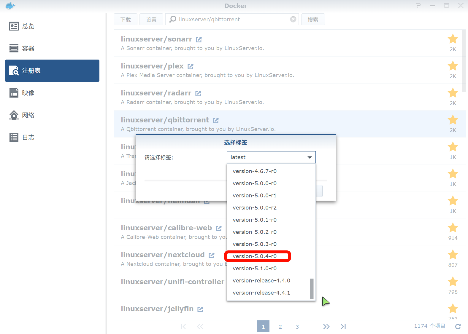
Task: Open linuxserver/radarr external link icon
Action: pos(198,93)
